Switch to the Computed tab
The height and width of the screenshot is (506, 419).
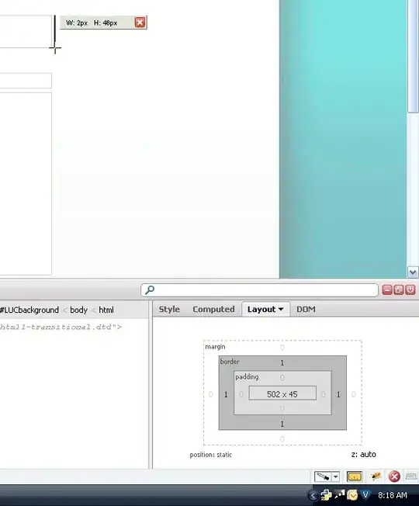pyautogui.click(x=213, y=309)
